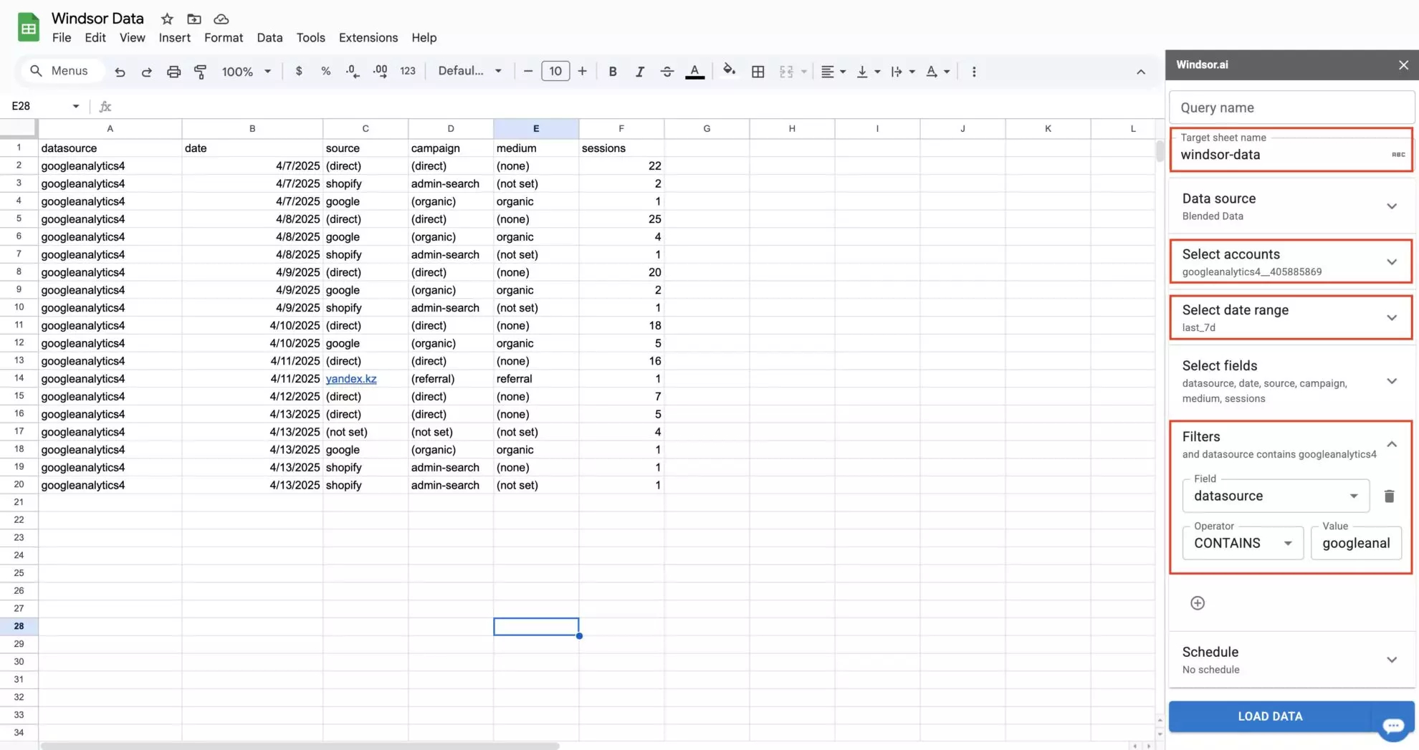Click the filter Value field
This screenshot has height=750, width=1419.
pos(1356,543)
